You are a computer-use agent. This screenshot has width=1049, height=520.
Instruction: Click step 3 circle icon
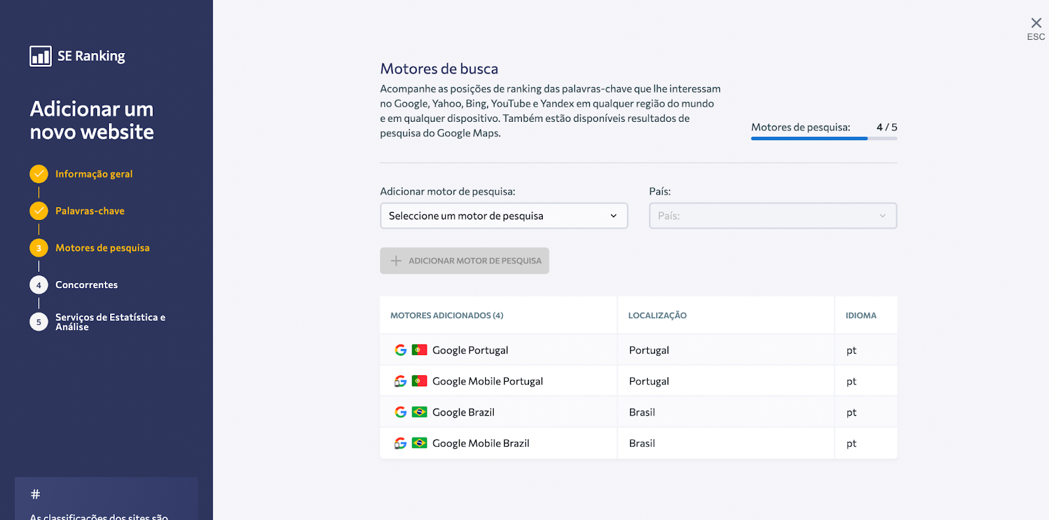point(39,248)
